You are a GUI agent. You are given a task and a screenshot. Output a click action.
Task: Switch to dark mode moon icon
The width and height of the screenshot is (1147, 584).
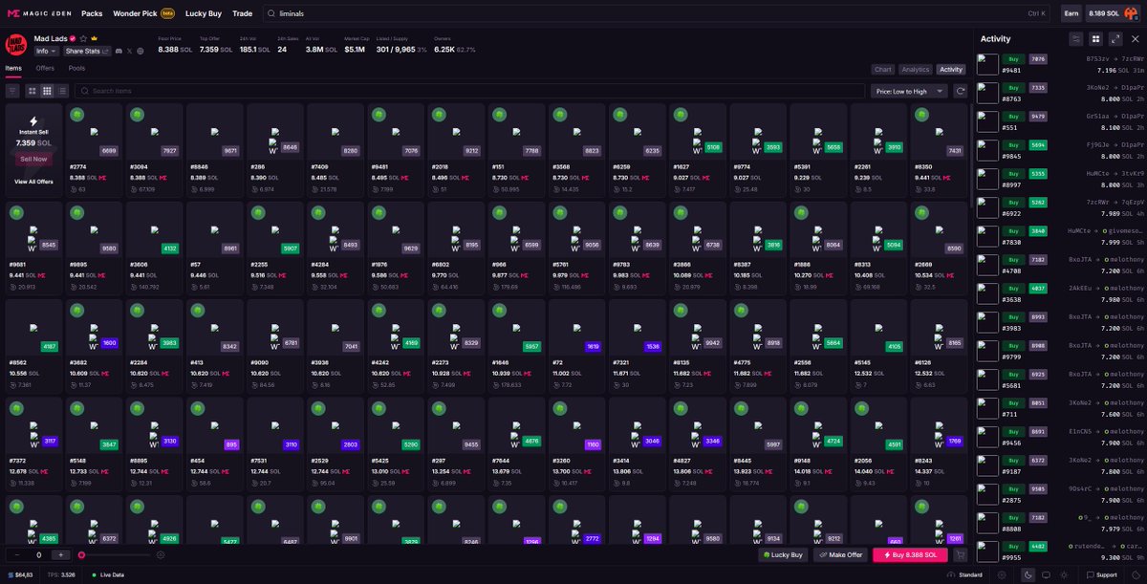point(1028,575)
